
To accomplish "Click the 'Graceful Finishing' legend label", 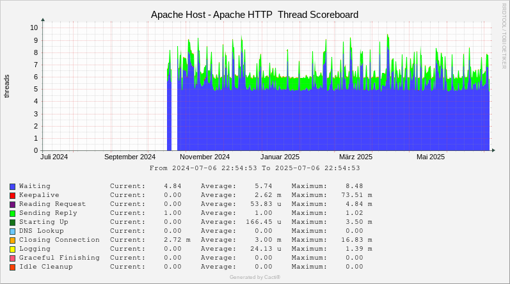I will coord(60,258).
